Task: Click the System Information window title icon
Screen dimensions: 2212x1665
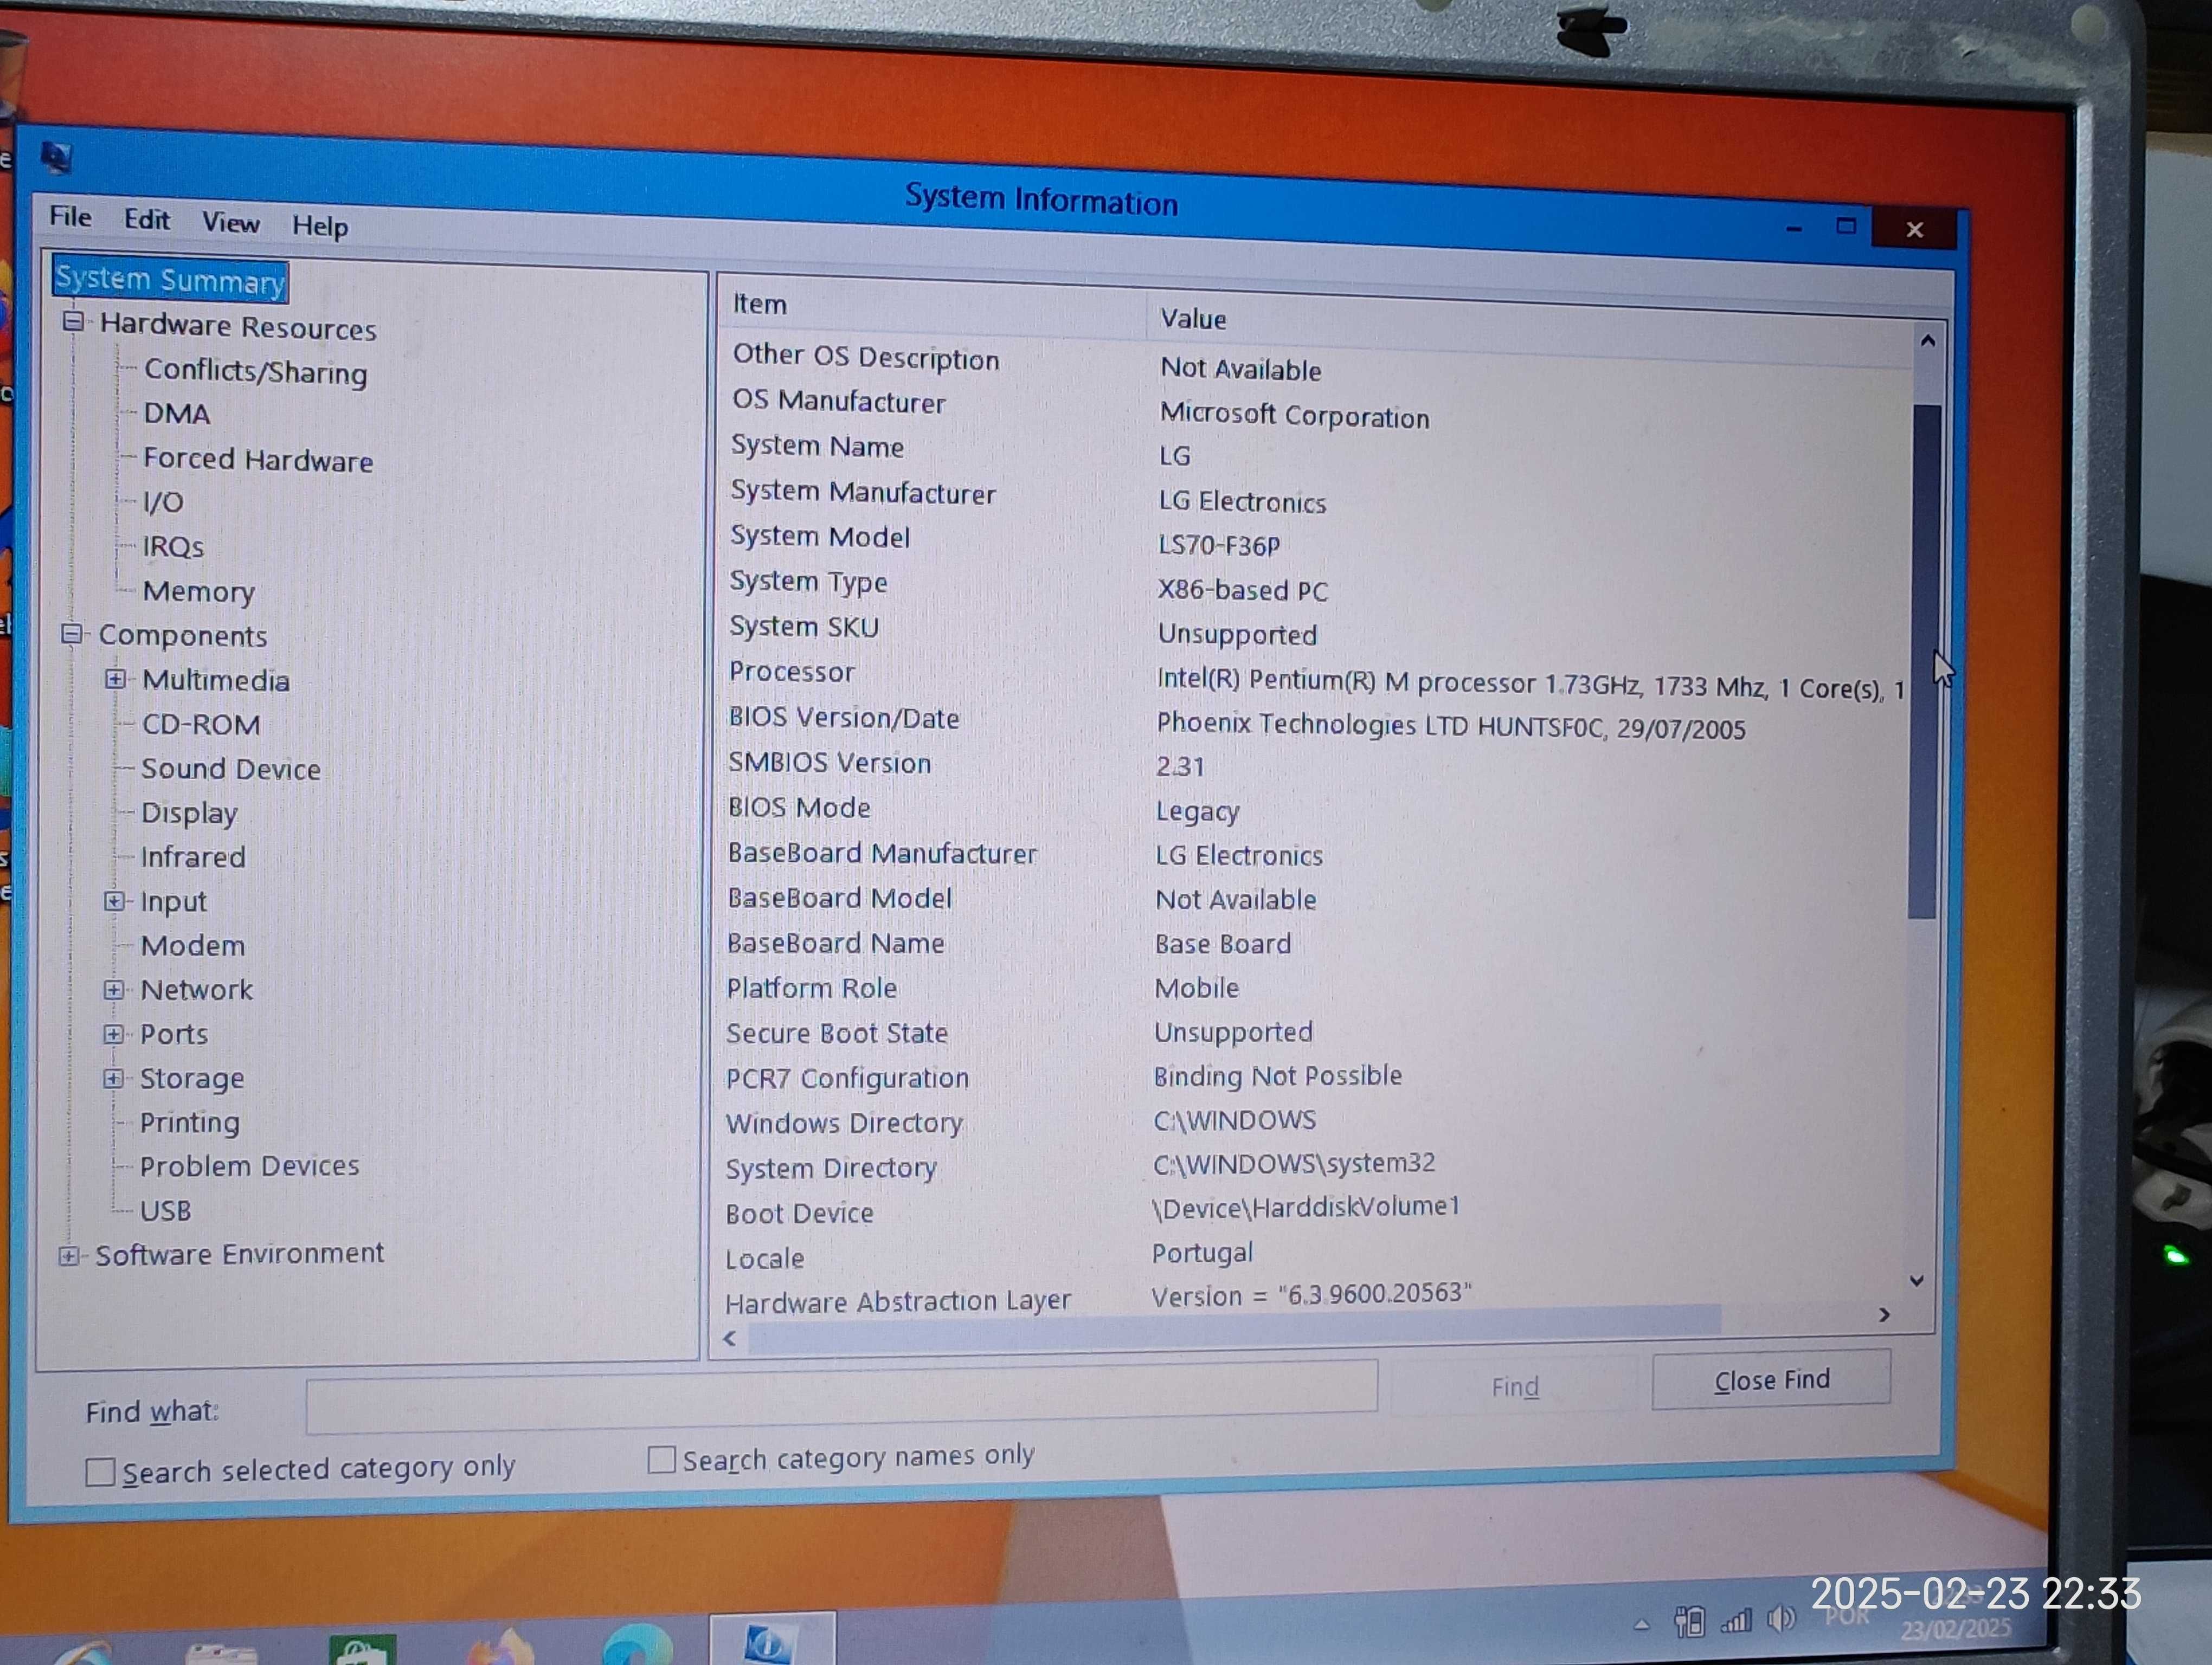Action: click(56, 157)
